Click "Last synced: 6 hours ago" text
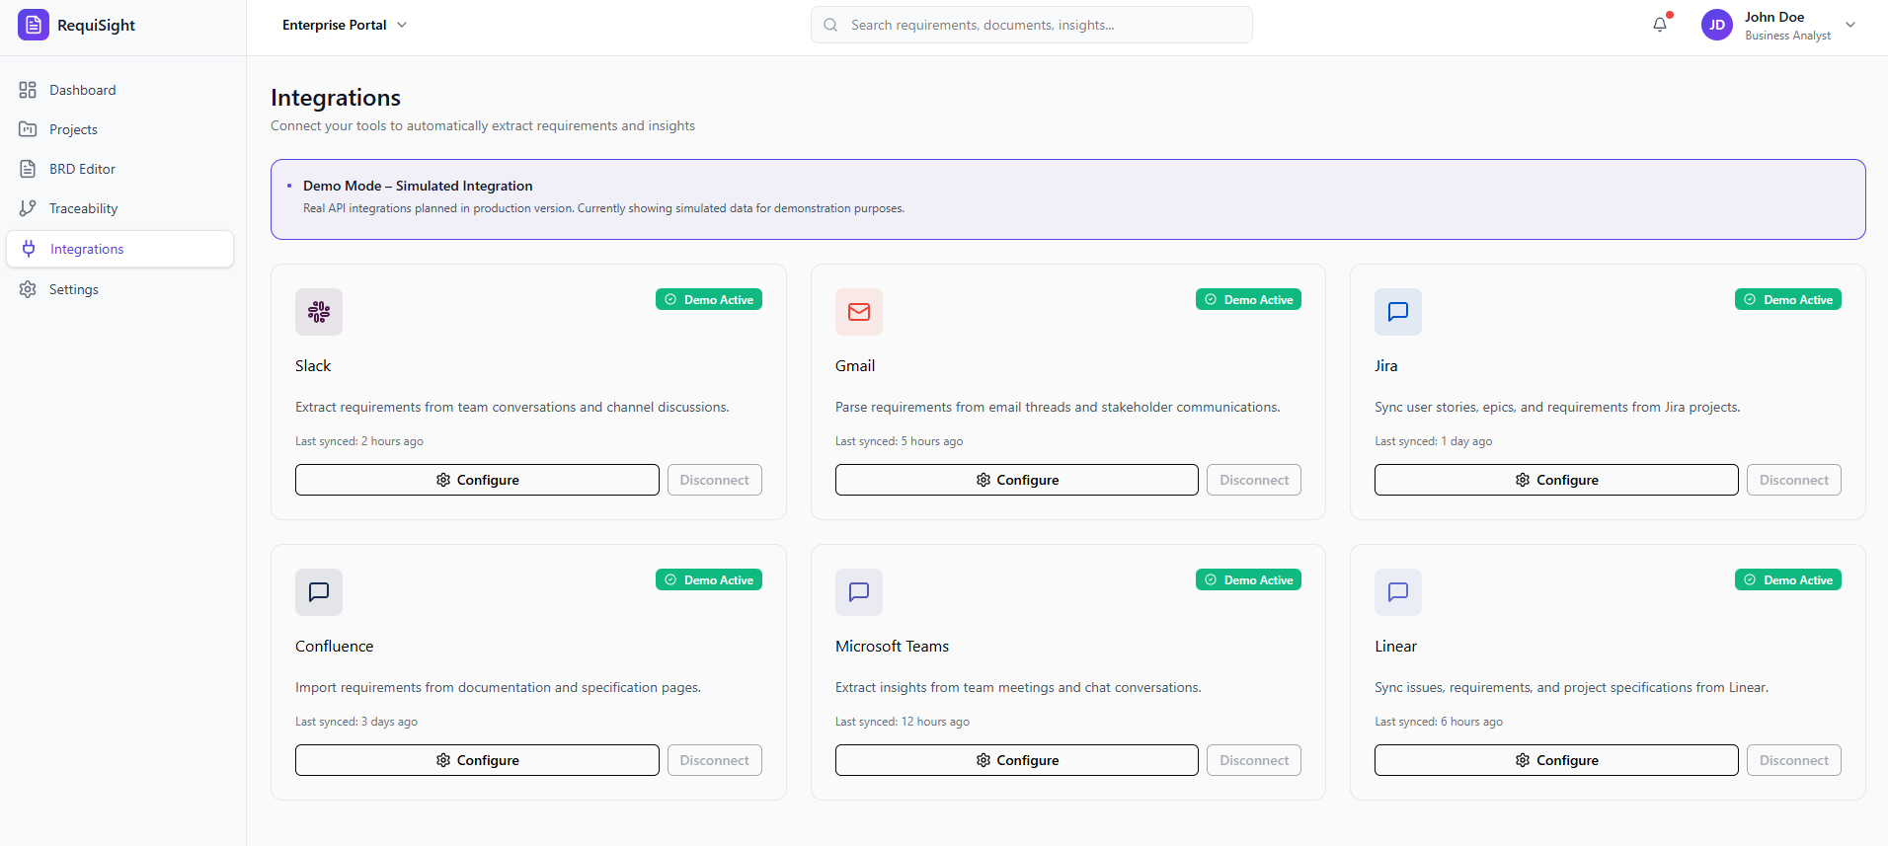 coord(1439,722)
